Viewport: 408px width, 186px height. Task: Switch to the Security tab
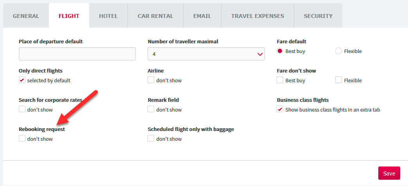[318, 16]
